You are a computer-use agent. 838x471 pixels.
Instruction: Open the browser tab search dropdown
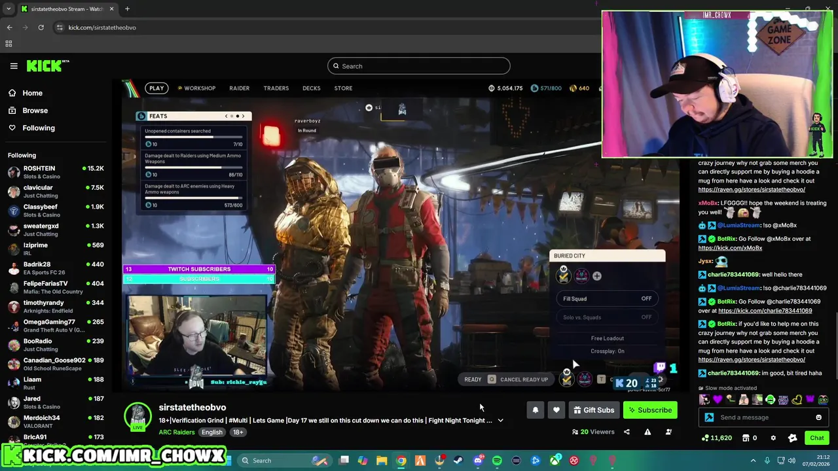(x=9, y=9)
